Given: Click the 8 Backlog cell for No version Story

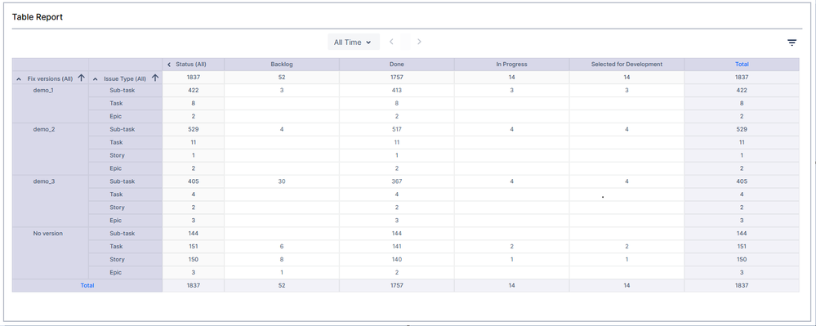Looking at the screenshot, I should (282, 259).
